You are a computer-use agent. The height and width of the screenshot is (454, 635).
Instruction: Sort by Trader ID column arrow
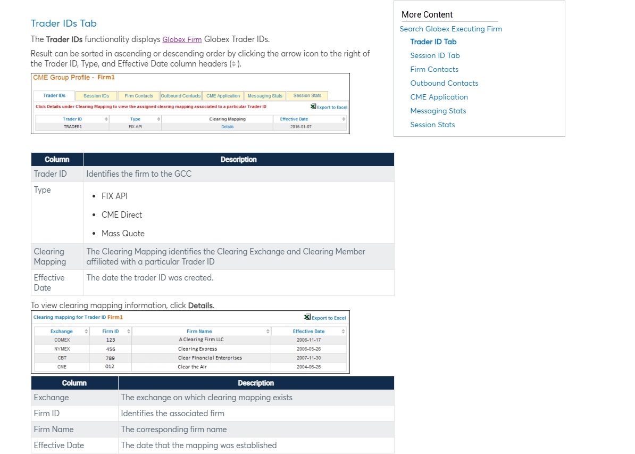pyautogui.click(x=106, y=119)
